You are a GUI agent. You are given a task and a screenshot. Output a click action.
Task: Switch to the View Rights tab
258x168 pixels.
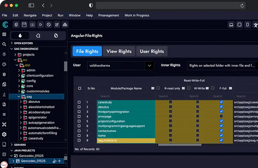[119, 51]
